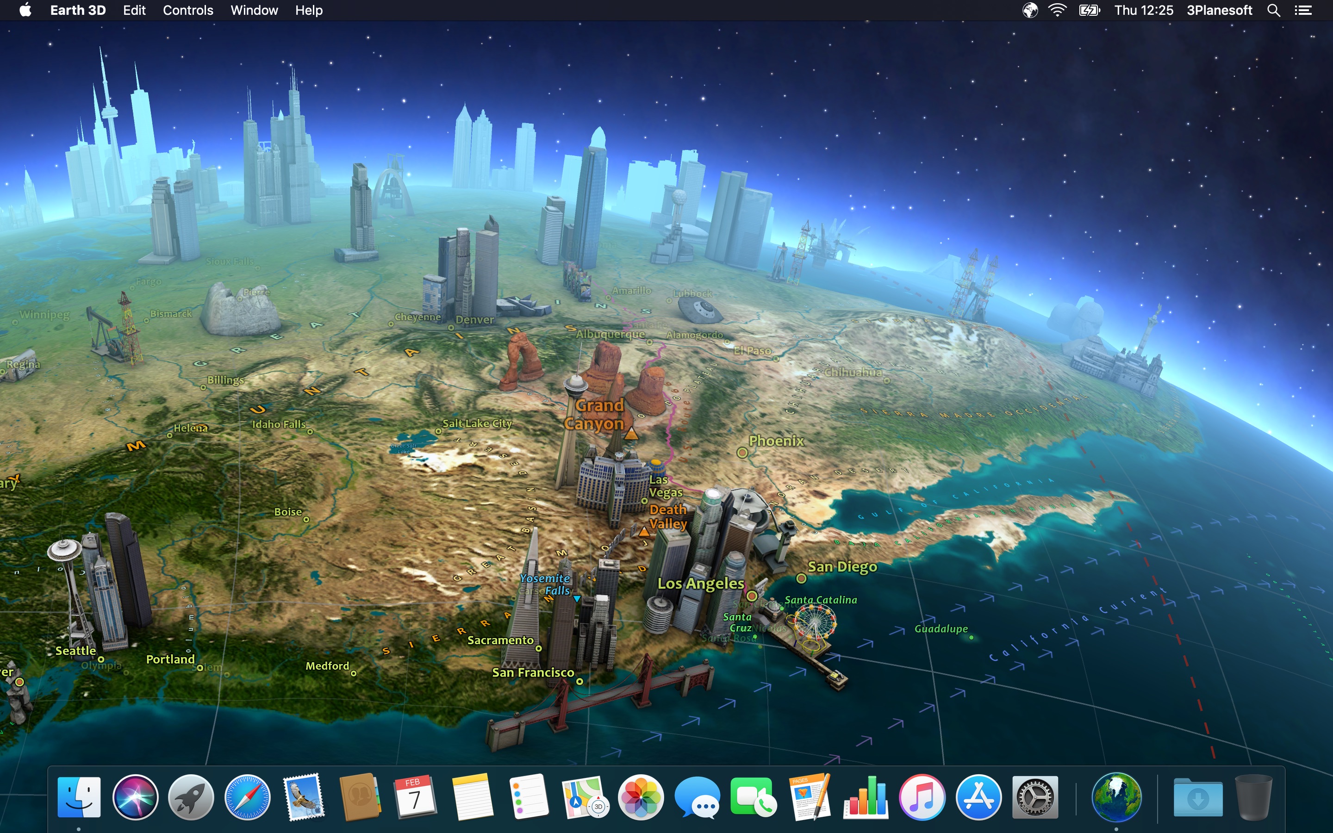The width and height of the screenshot is (1333, 833).
Task: Open Safari compass icon
Action: tap(247, 796)
